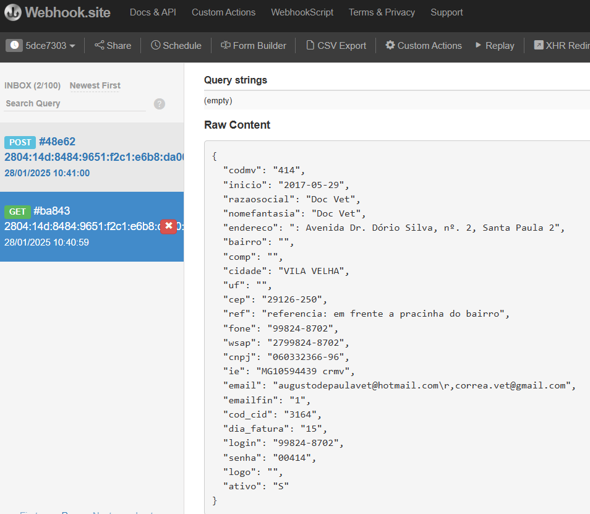Open XHR Redirect settings
Viewport: 590px width, 514px height.
[562, 45]
